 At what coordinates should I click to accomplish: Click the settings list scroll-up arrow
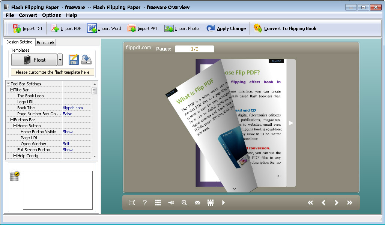(x=95, y=84)
